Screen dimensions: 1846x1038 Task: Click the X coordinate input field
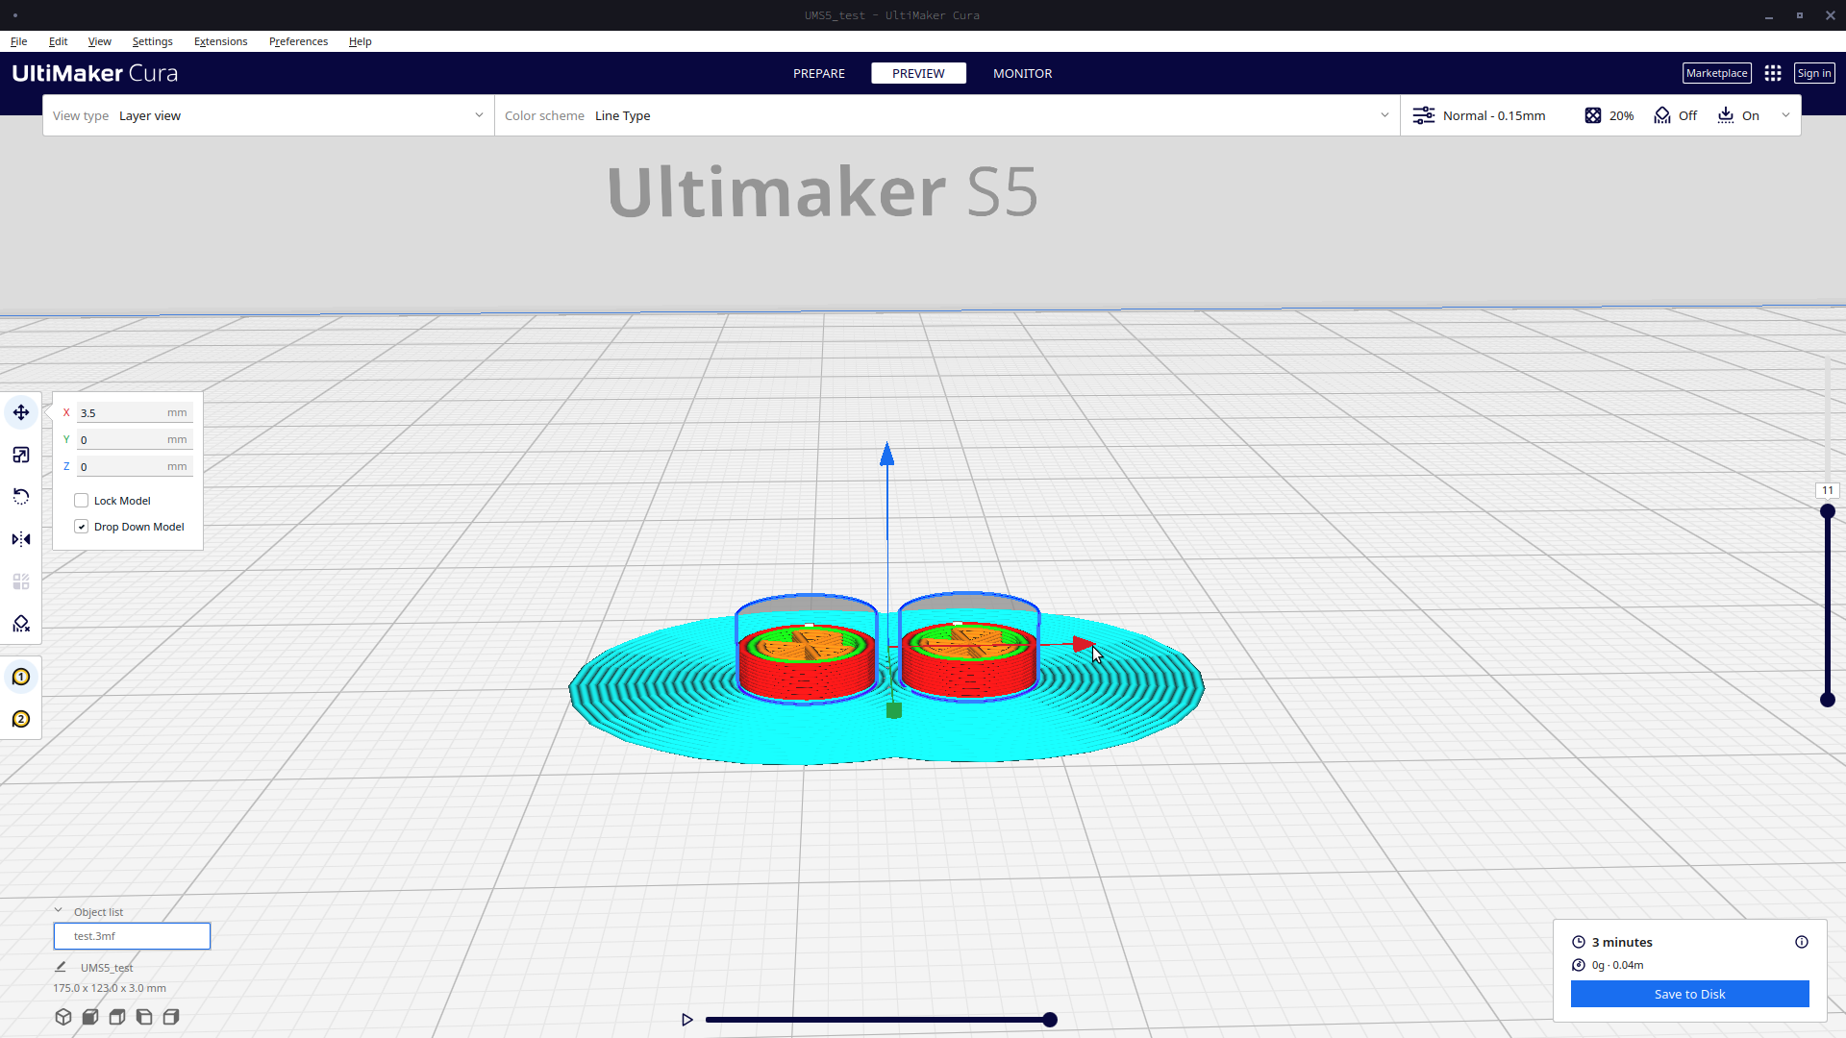coord(133,412)
